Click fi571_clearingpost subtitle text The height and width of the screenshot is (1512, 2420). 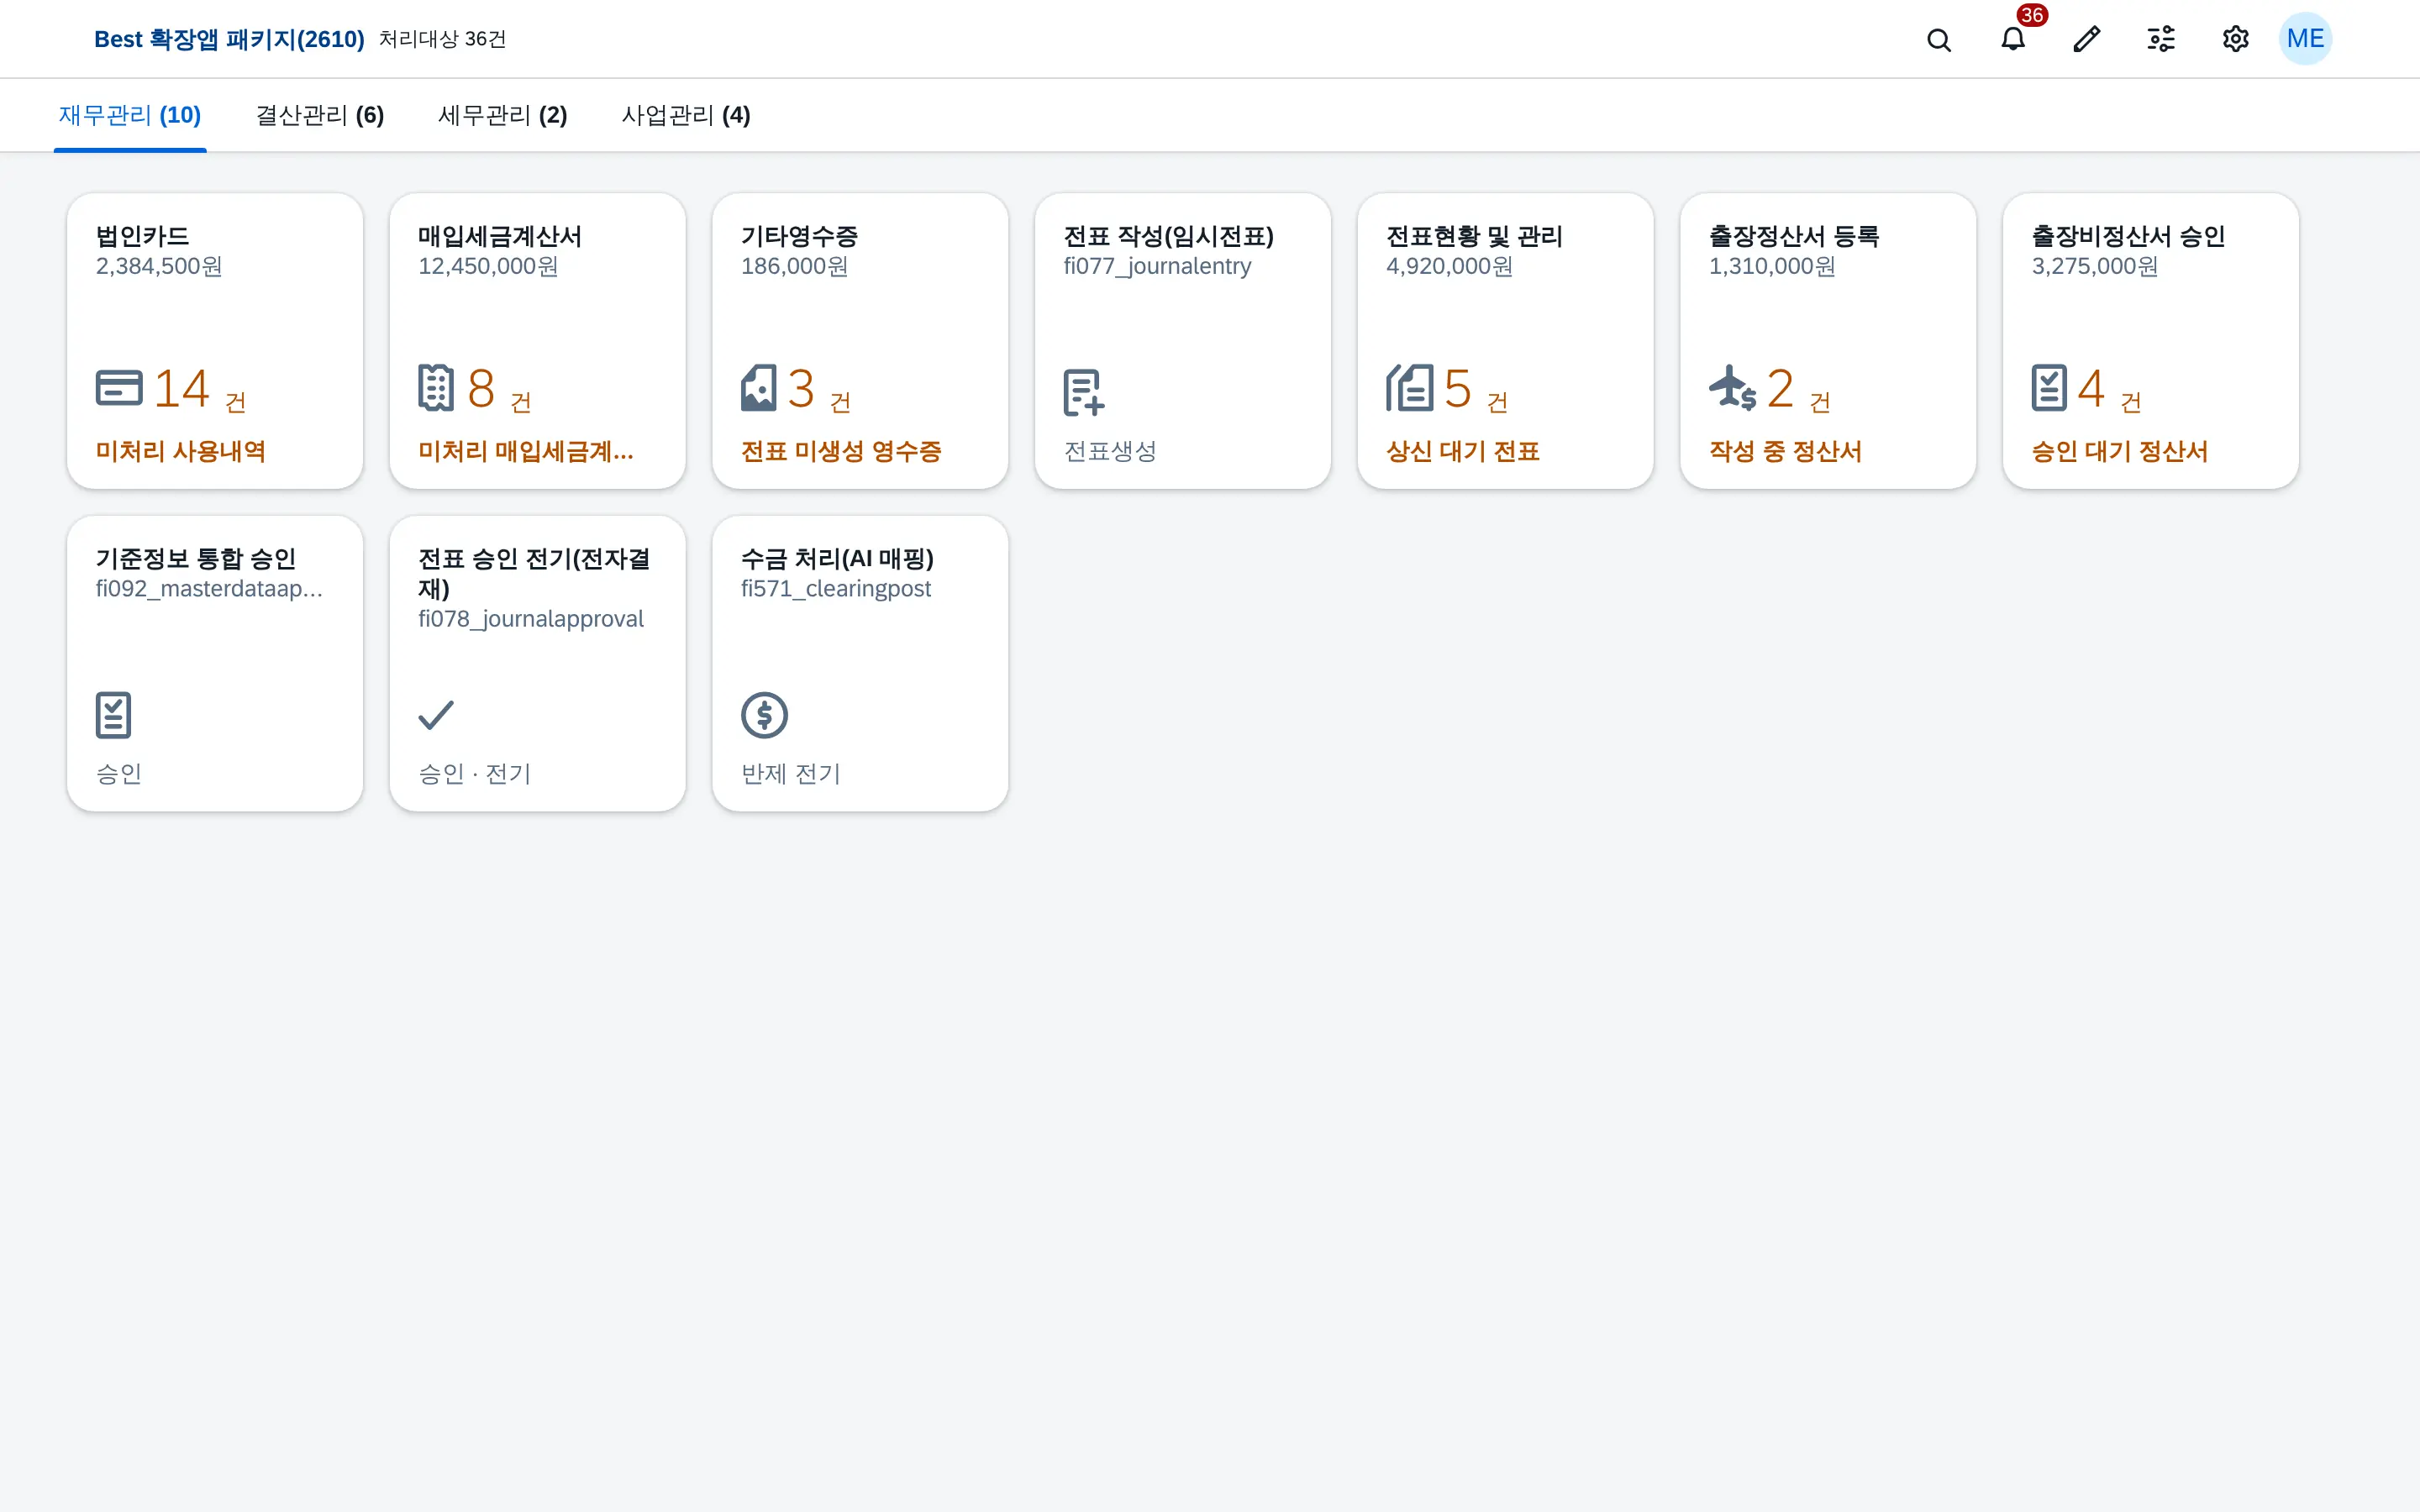coord(836,589)
